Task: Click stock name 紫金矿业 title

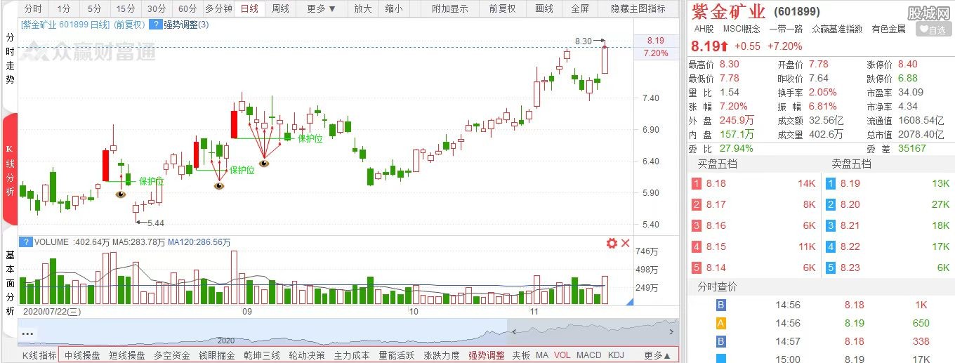Action: coord(728,12)
